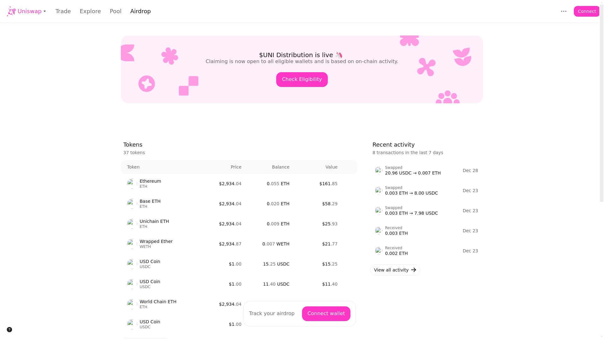Click the Uniswap unicorn logo icon
Viewport: 604px width, 339px height.
(x=11, y=11)
